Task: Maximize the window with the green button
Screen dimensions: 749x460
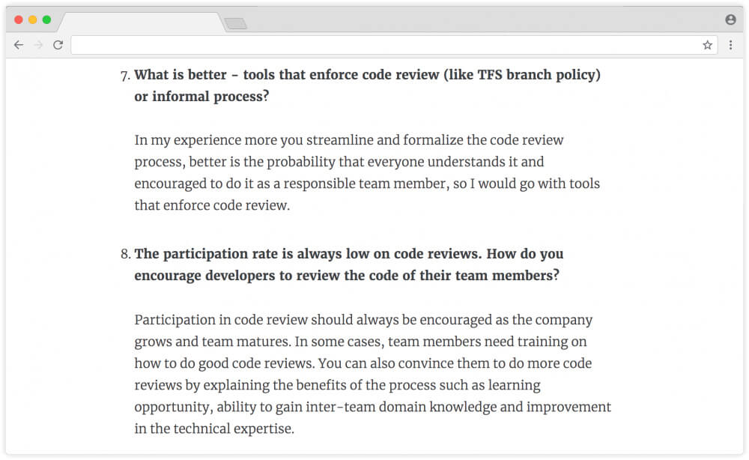Action: click(46, 19)
